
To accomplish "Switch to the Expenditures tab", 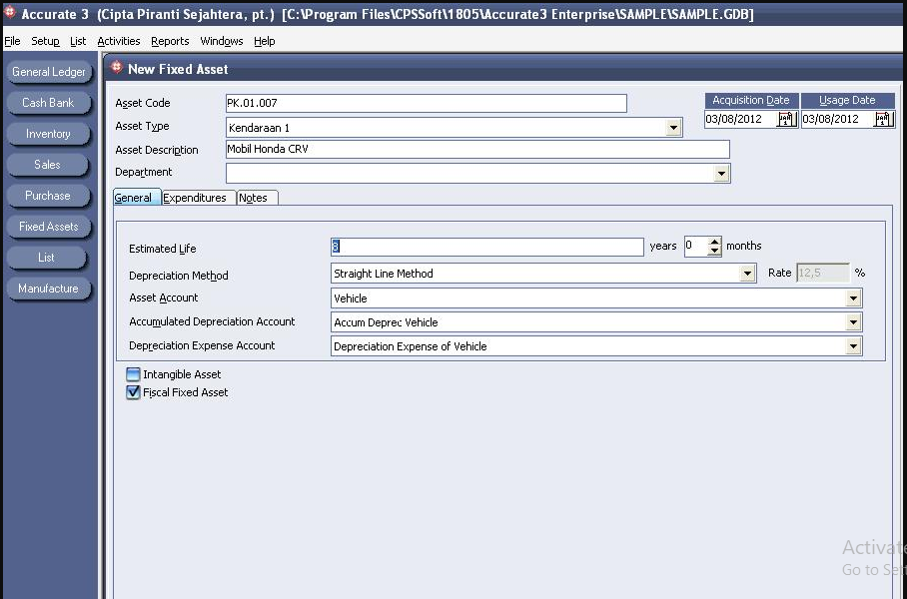I will pyautogui.click(x=199, y=198).
